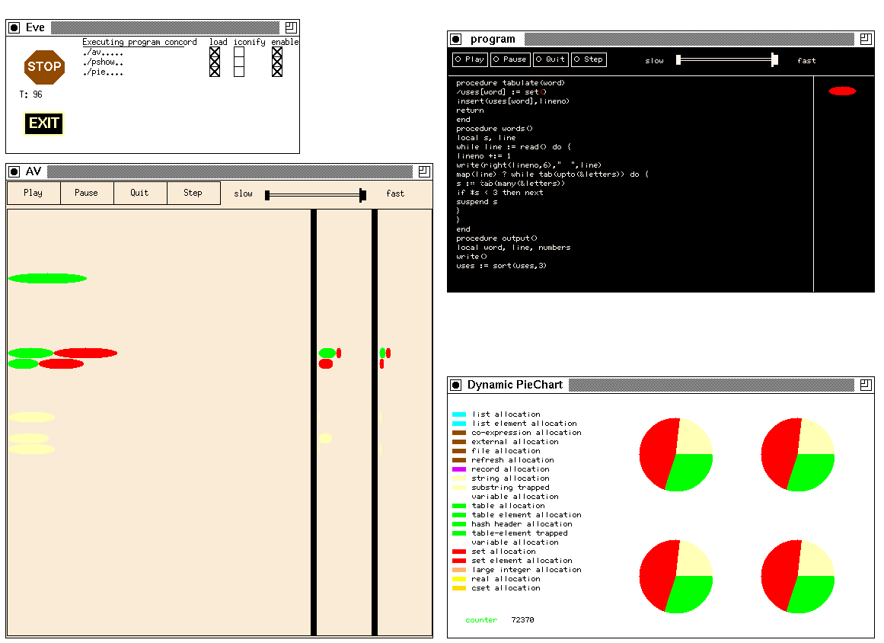Select the top-left pie chart
The width and height of the screenshot is (884, 643).
click(676, 455)
